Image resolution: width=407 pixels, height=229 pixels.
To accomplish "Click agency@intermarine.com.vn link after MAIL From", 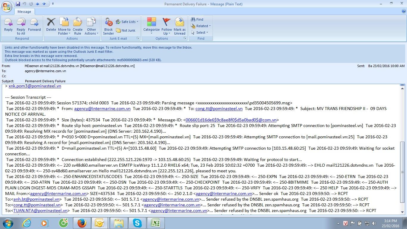I will (58, 194).
